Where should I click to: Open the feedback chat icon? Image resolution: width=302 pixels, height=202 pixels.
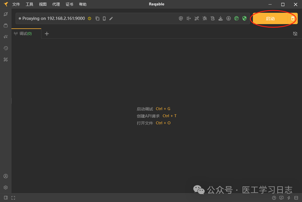[x=281, y=198]
